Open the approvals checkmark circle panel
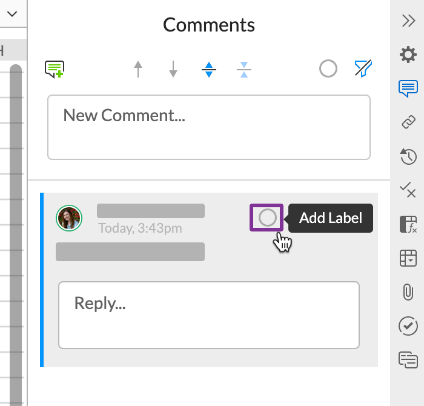424x406 pixels. click(408, 326)
